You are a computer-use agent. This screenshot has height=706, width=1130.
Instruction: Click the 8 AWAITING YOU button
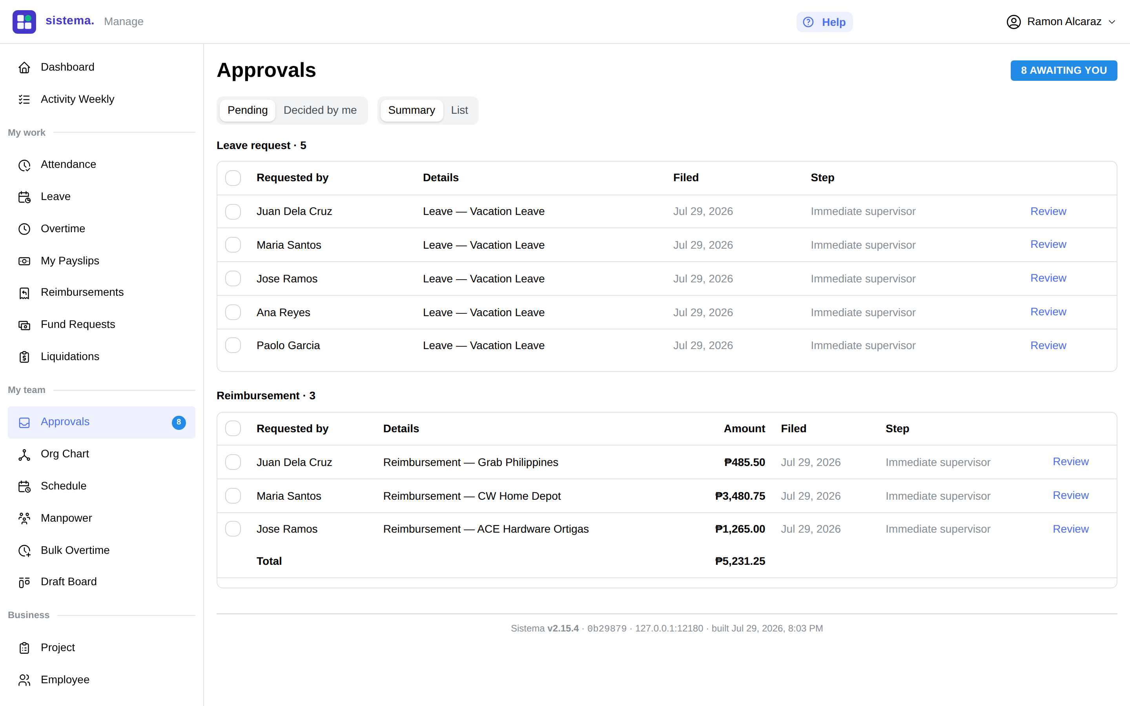pyautogui.click(x=1064, y=71)
